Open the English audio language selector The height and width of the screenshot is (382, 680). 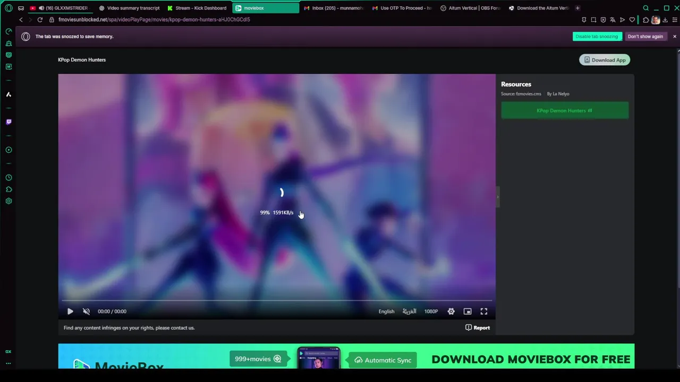(x=386, y=311)
